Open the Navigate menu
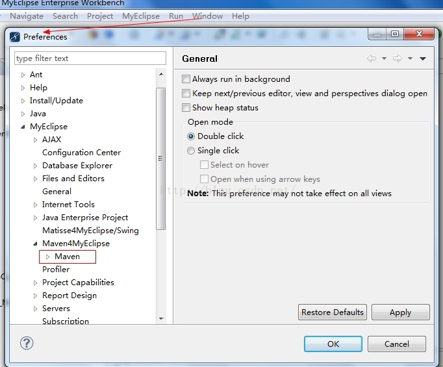The image size is (443, 367). [x=27, y=16]
